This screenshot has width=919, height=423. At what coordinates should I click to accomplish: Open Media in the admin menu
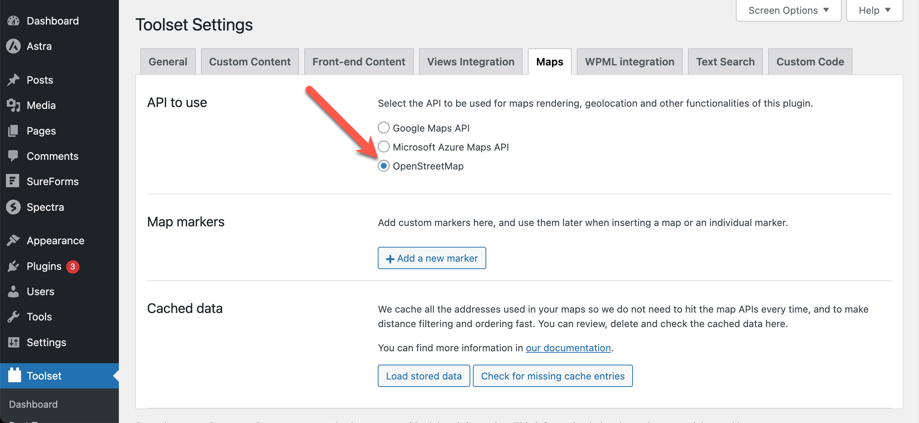click(x=59, y=105)
